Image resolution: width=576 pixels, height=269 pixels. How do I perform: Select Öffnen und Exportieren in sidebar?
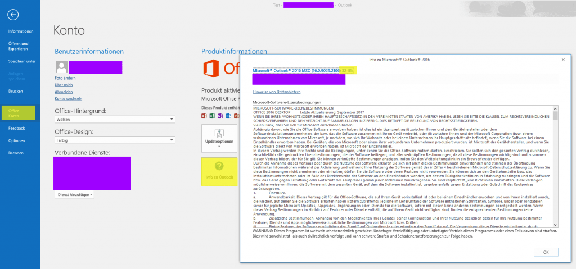click(19, 46)
